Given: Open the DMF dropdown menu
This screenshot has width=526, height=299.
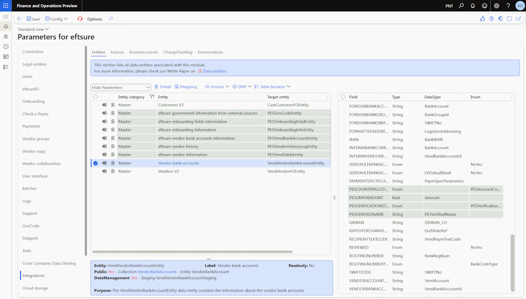Looking at the screenshot, I should tap(242, 87).
